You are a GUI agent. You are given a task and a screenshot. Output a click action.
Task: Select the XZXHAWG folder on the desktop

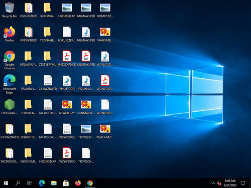pos(48,10)
